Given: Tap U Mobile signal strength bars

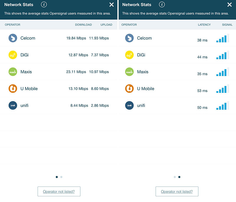Looking at the screenshot, I should coord(223,89).
